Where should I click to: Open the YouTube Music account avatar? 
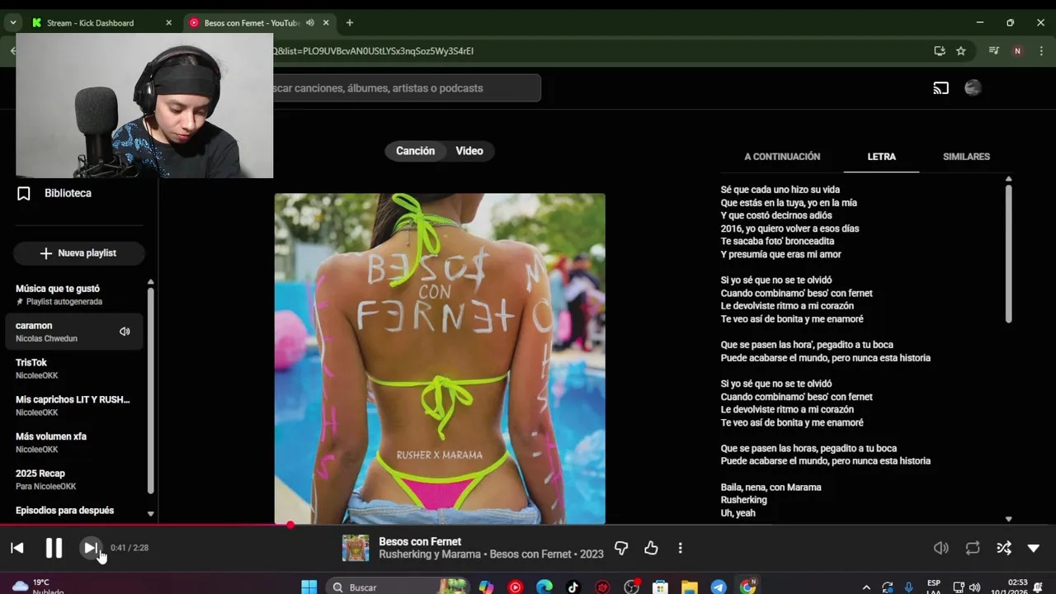973,88
